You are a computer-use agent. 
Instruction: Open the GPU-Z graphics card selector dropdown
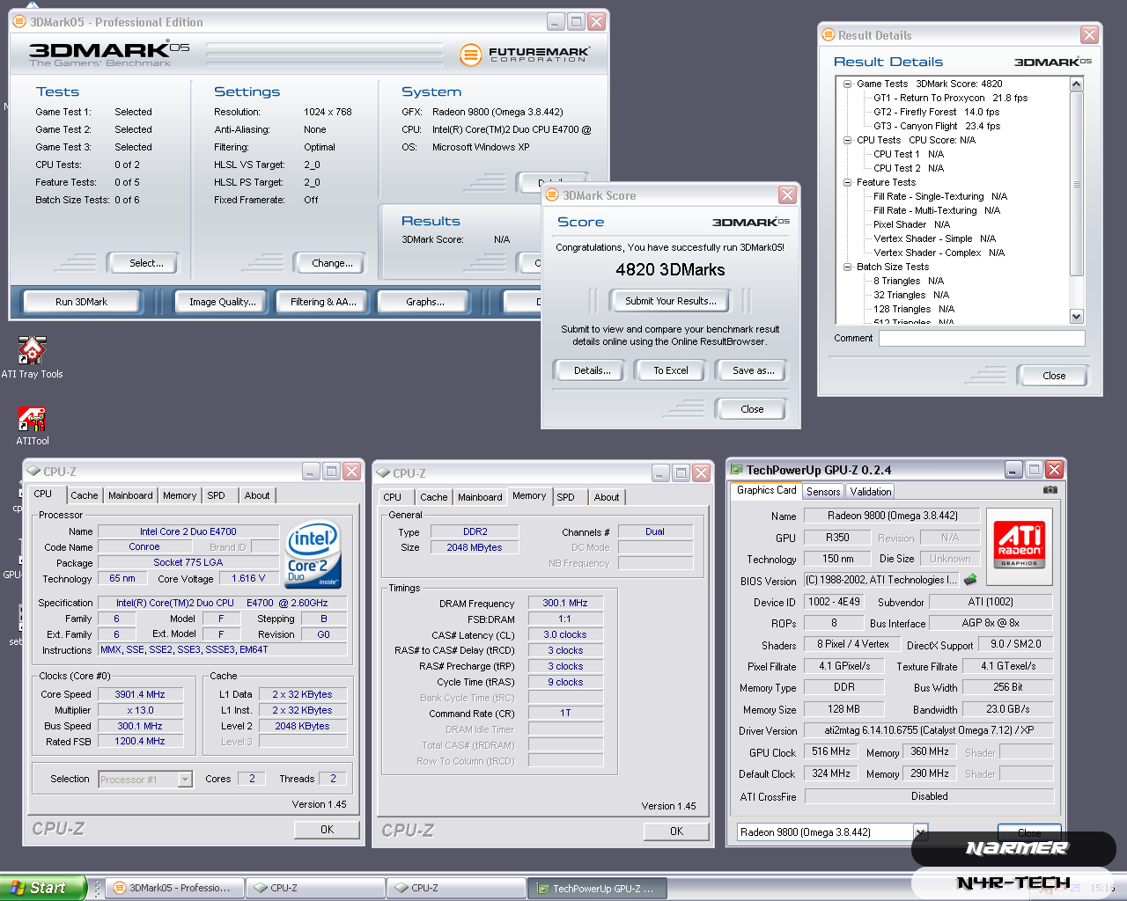pyautogui.click(x=920, y=832)
